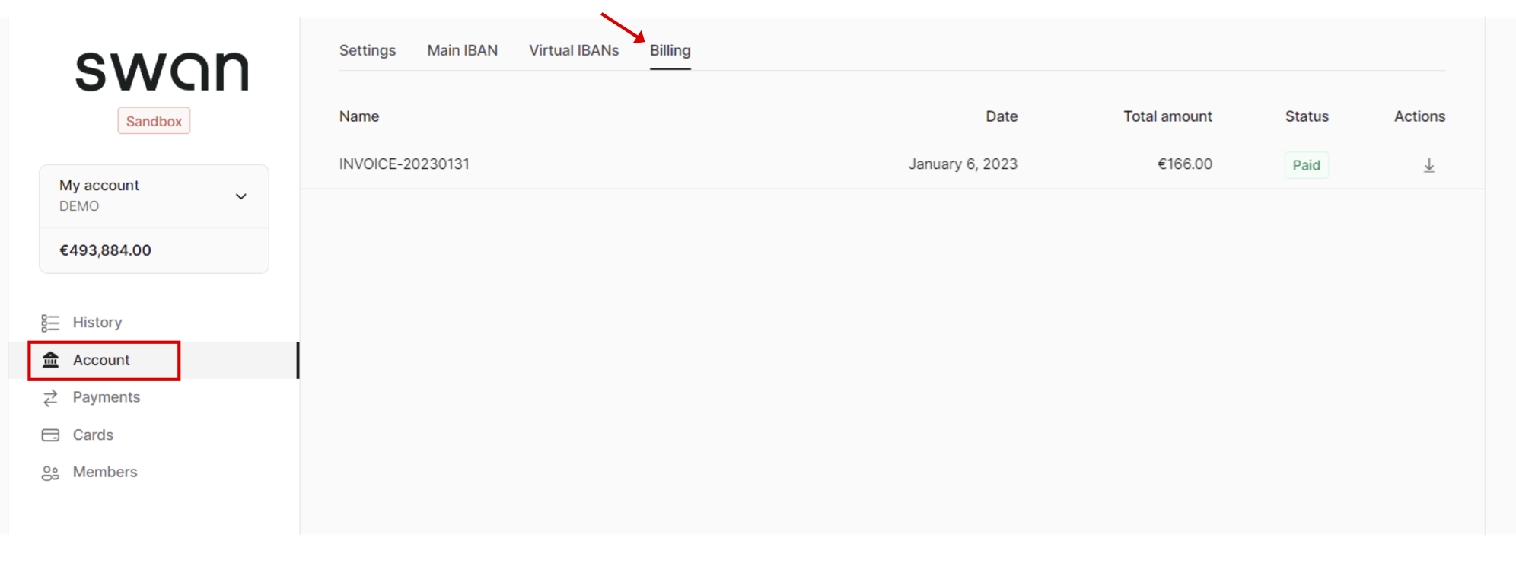The width and height of the screenshot is (1516, 573).
Task: Click the Total amount column header
Action: point(1167,116)
